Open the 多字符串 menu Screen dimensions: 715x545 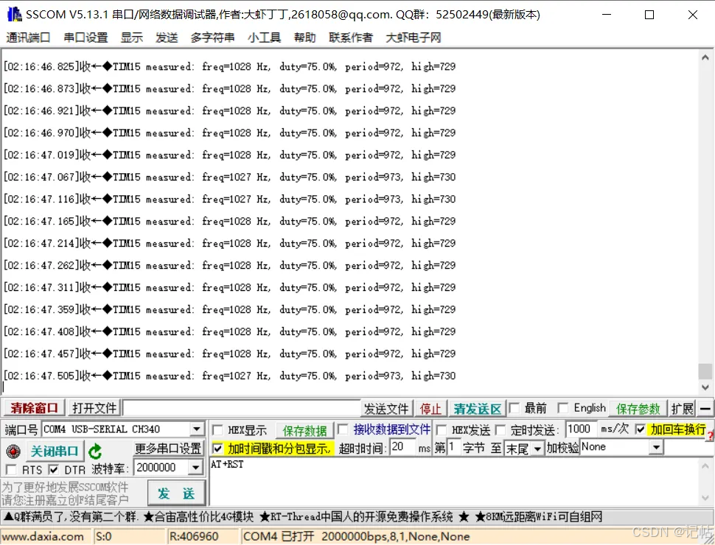pos(212,38)
